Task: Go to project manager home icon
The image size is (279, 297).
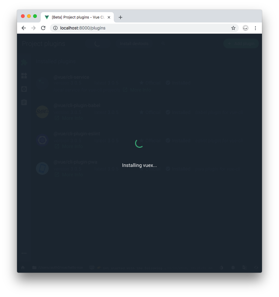Action: click(x=23, y=268)
